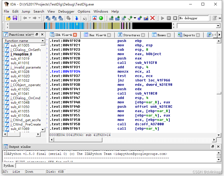This screenshot has height=176, width=224.
Task: Open back-history dropdown beside the back arrow
Action: click(30, 18)
